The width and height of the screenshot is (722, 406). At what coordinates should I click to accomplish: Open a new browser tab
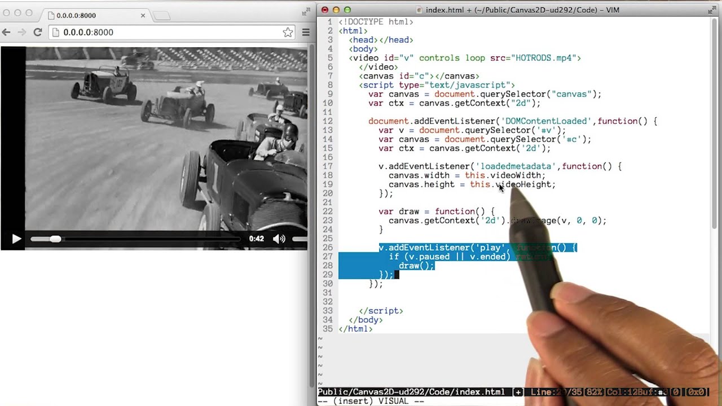tap(161, 16)
